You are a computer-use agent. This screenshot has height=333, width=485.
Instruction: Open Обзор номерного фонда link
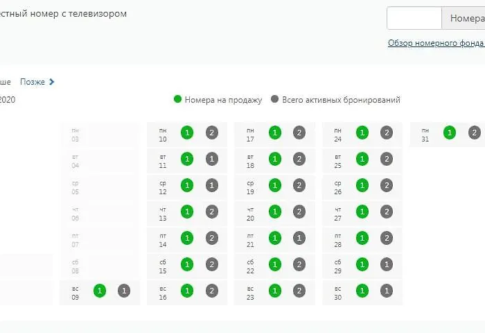(x=435, y=43)
